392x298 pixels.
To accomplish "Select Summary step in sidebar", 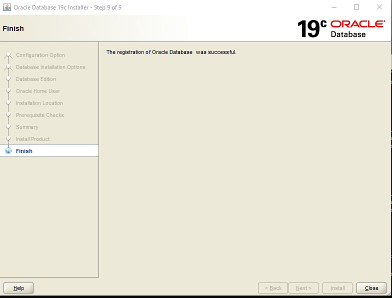I will [x=27, y=127].
